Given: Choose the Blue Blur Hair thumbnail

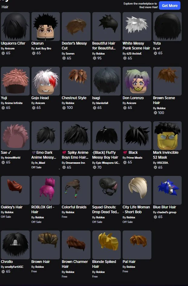Looking at the screenshot, I should (x=167, y=190).
